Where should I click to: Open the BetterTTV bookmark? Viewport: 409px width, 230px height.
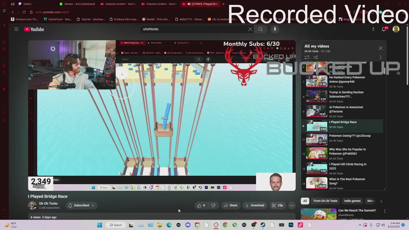click(189, 19)
